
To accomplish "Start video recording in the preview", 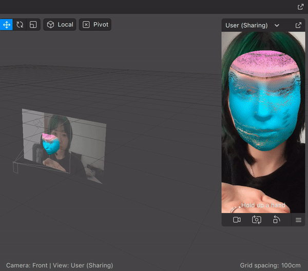I will (237, 220).
